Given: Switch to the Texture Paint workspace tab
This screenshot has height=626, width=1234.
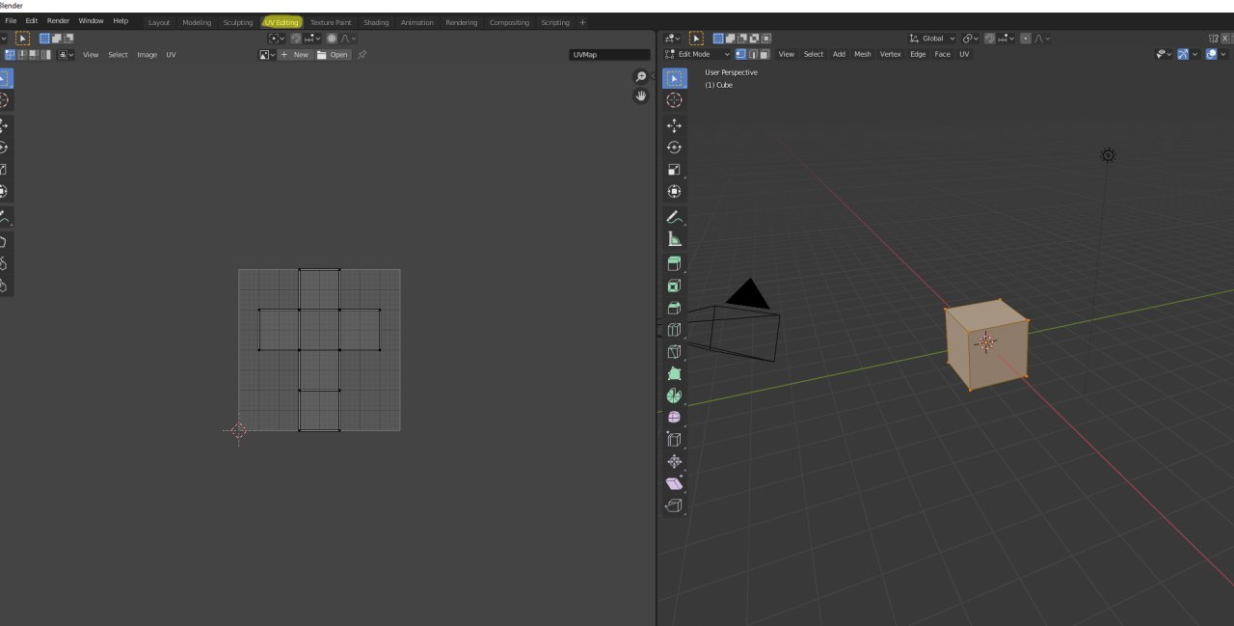Looking at the screenshot, I should point(330,22).
